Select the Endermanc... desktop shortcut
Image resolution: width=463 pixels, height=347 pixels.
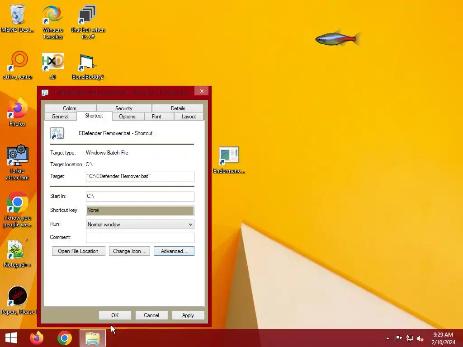(x=229, y=159)
